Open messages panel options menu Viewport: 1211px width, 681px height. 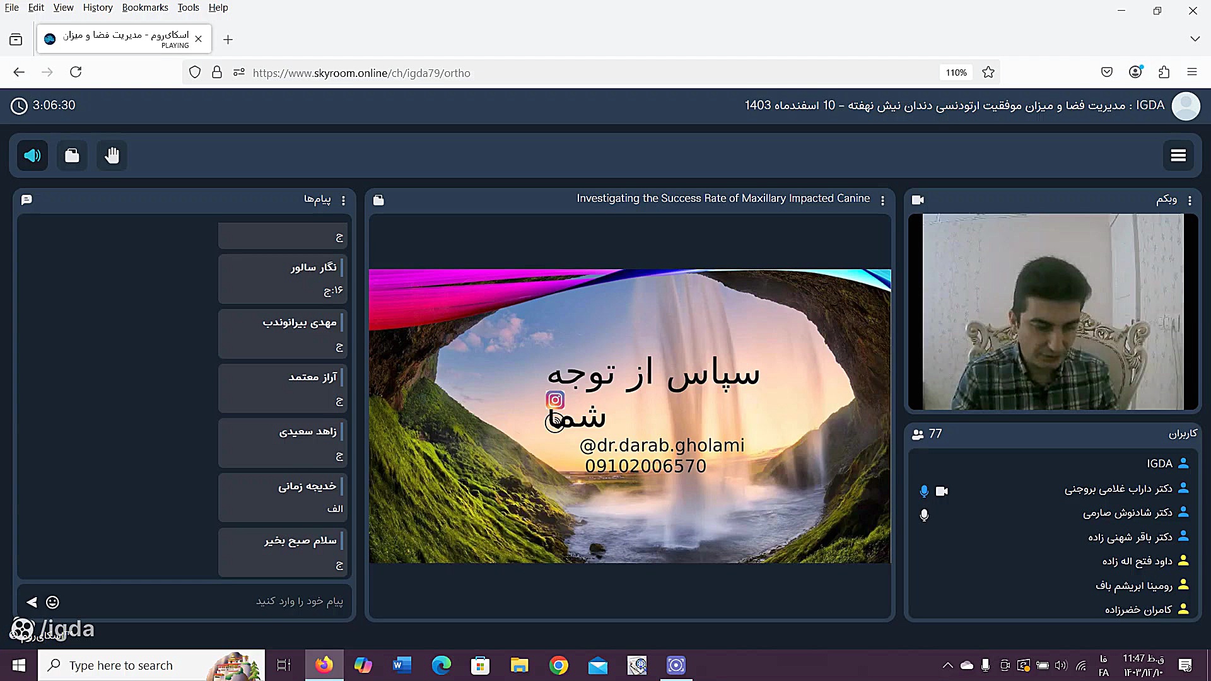pyautogui.click(x=343, y=201)
